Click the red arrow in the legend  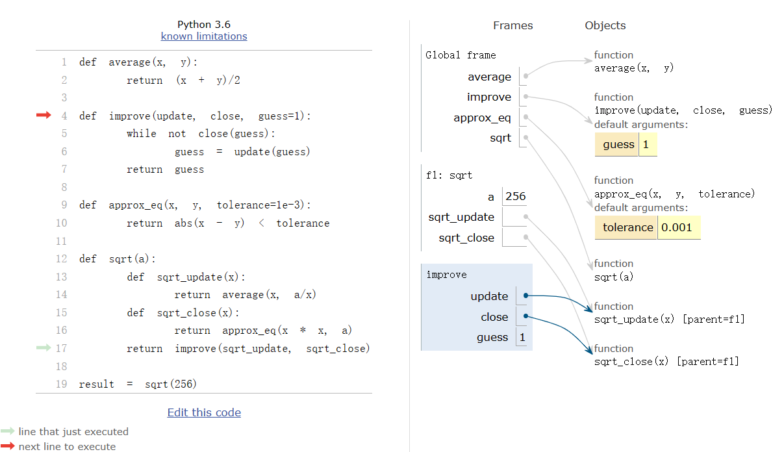[8, 446]
